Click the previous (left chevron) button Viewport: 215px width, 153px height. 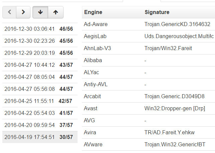tap(9, 12)
